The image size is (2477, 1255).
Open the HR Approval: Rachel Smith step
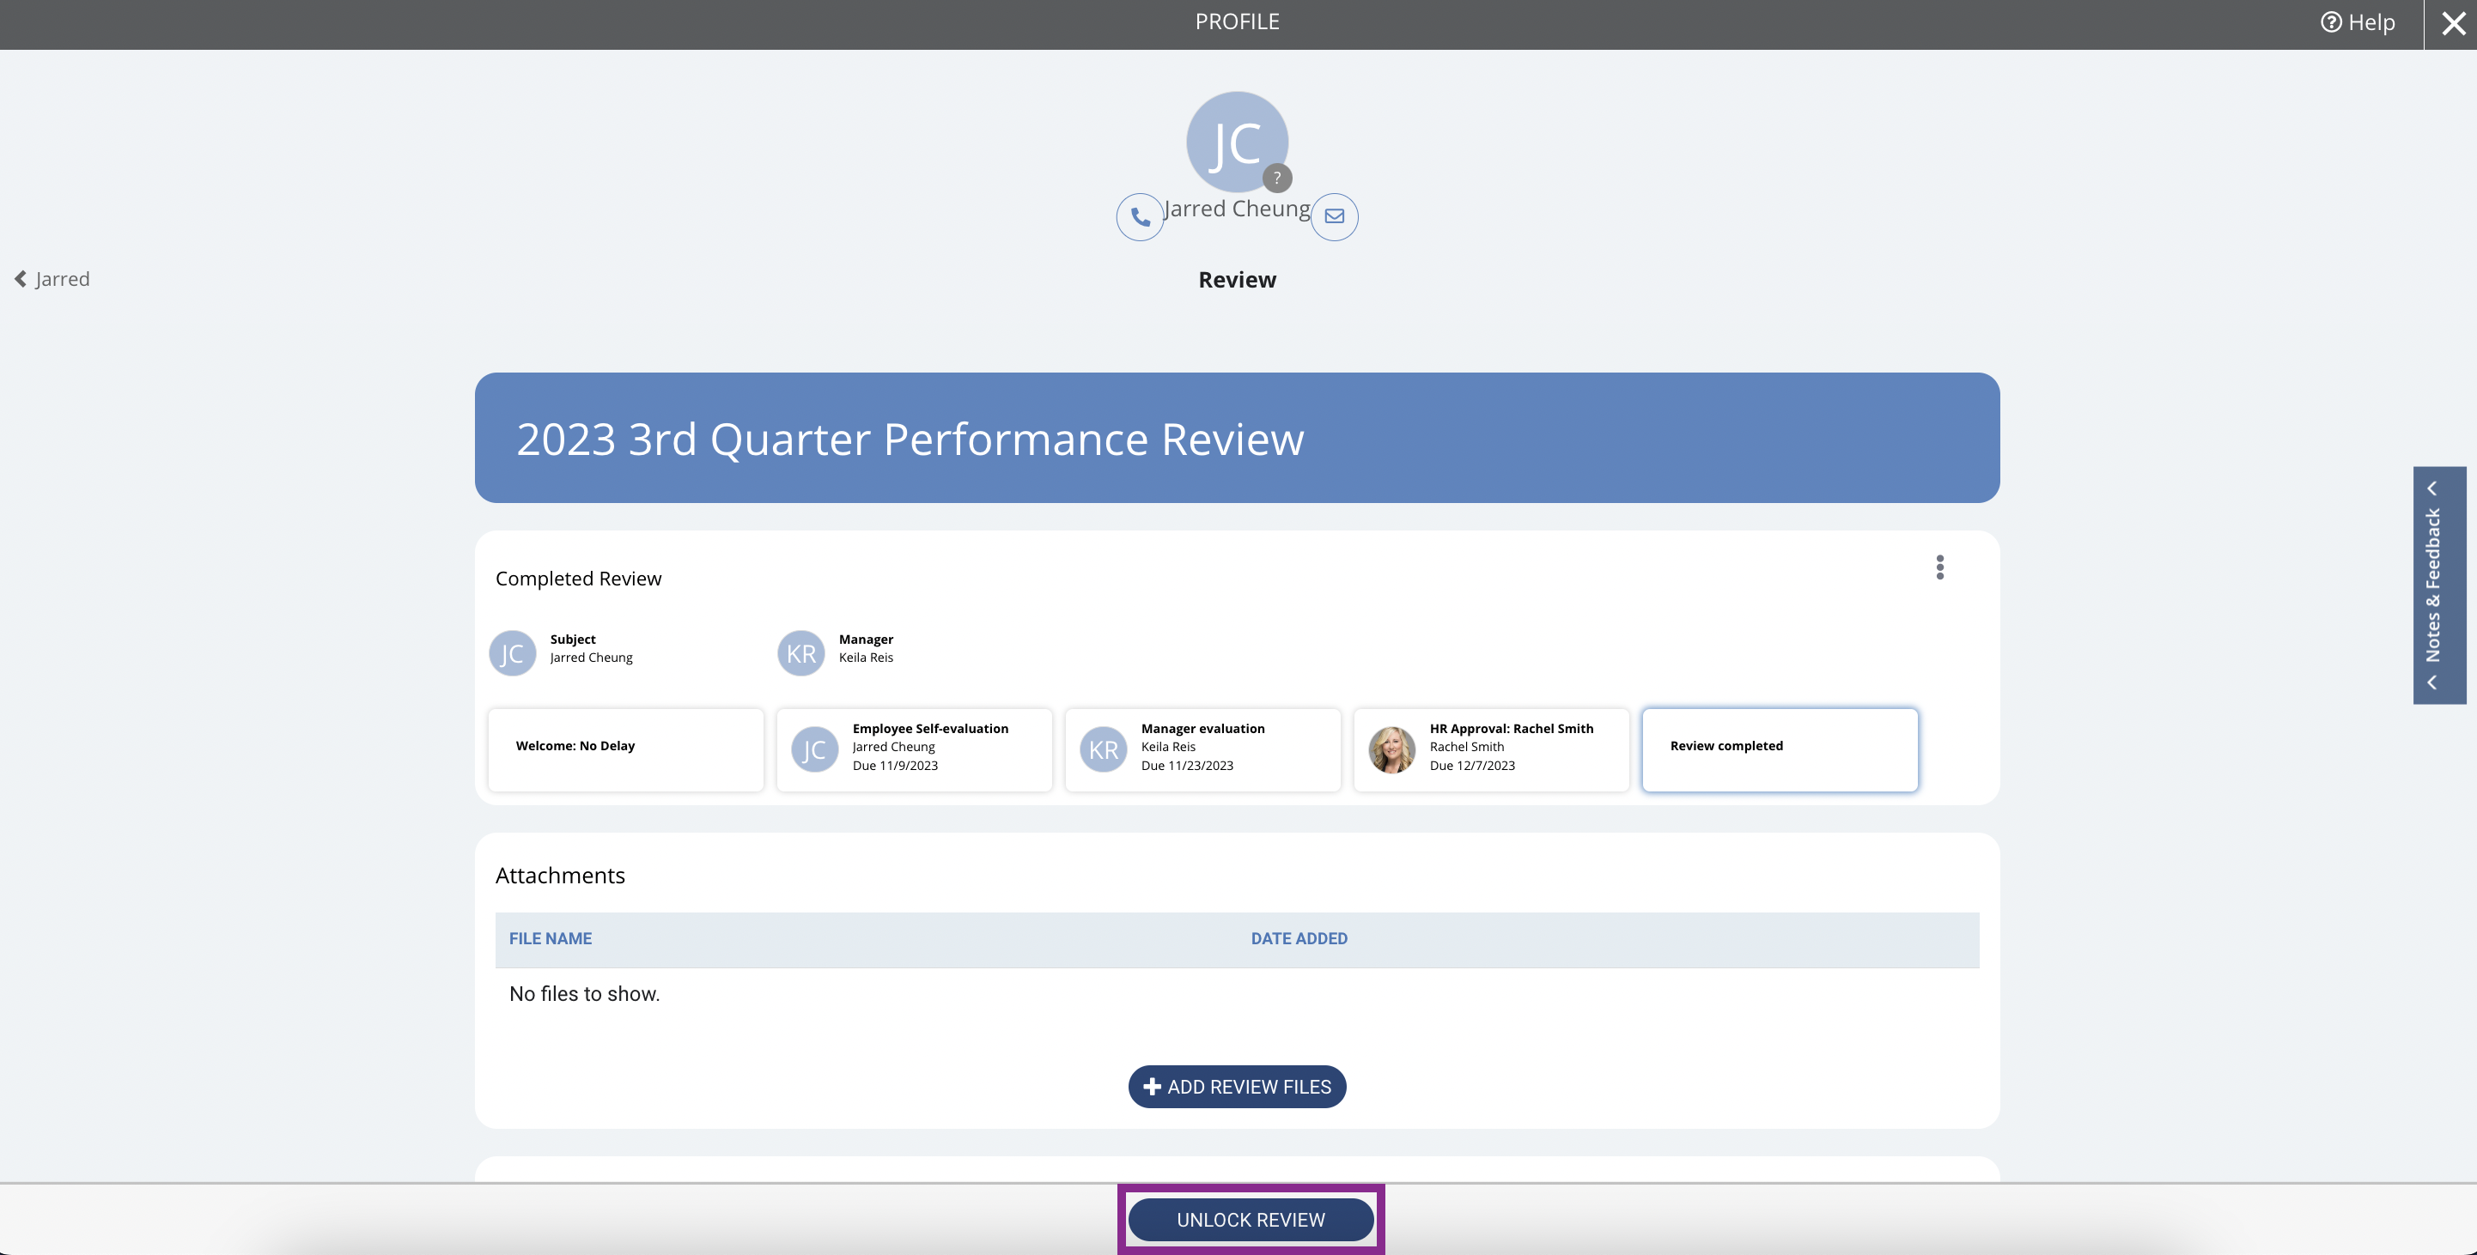point(1491,749)
